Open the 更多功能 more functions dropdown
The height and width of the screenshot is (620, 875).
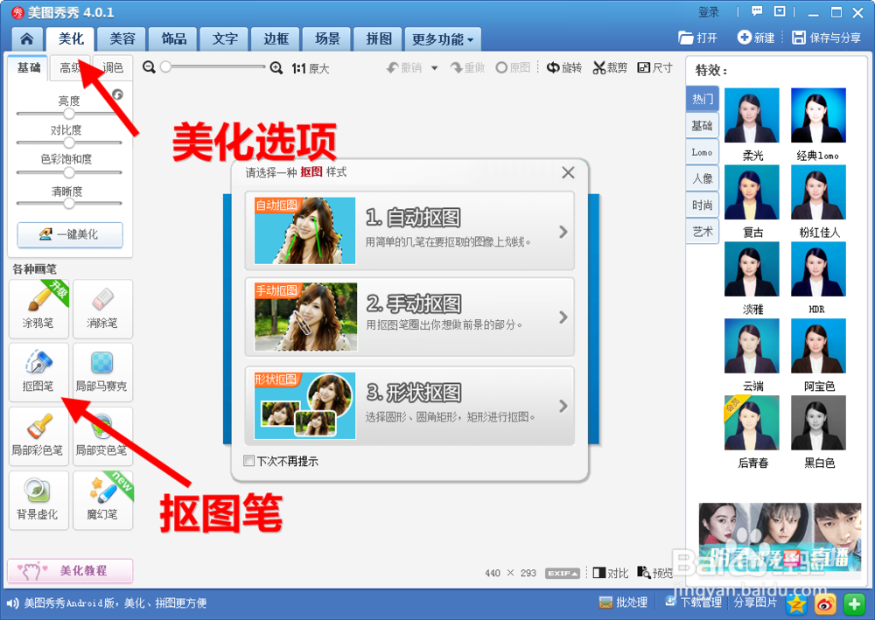click(x=443, y=39)
